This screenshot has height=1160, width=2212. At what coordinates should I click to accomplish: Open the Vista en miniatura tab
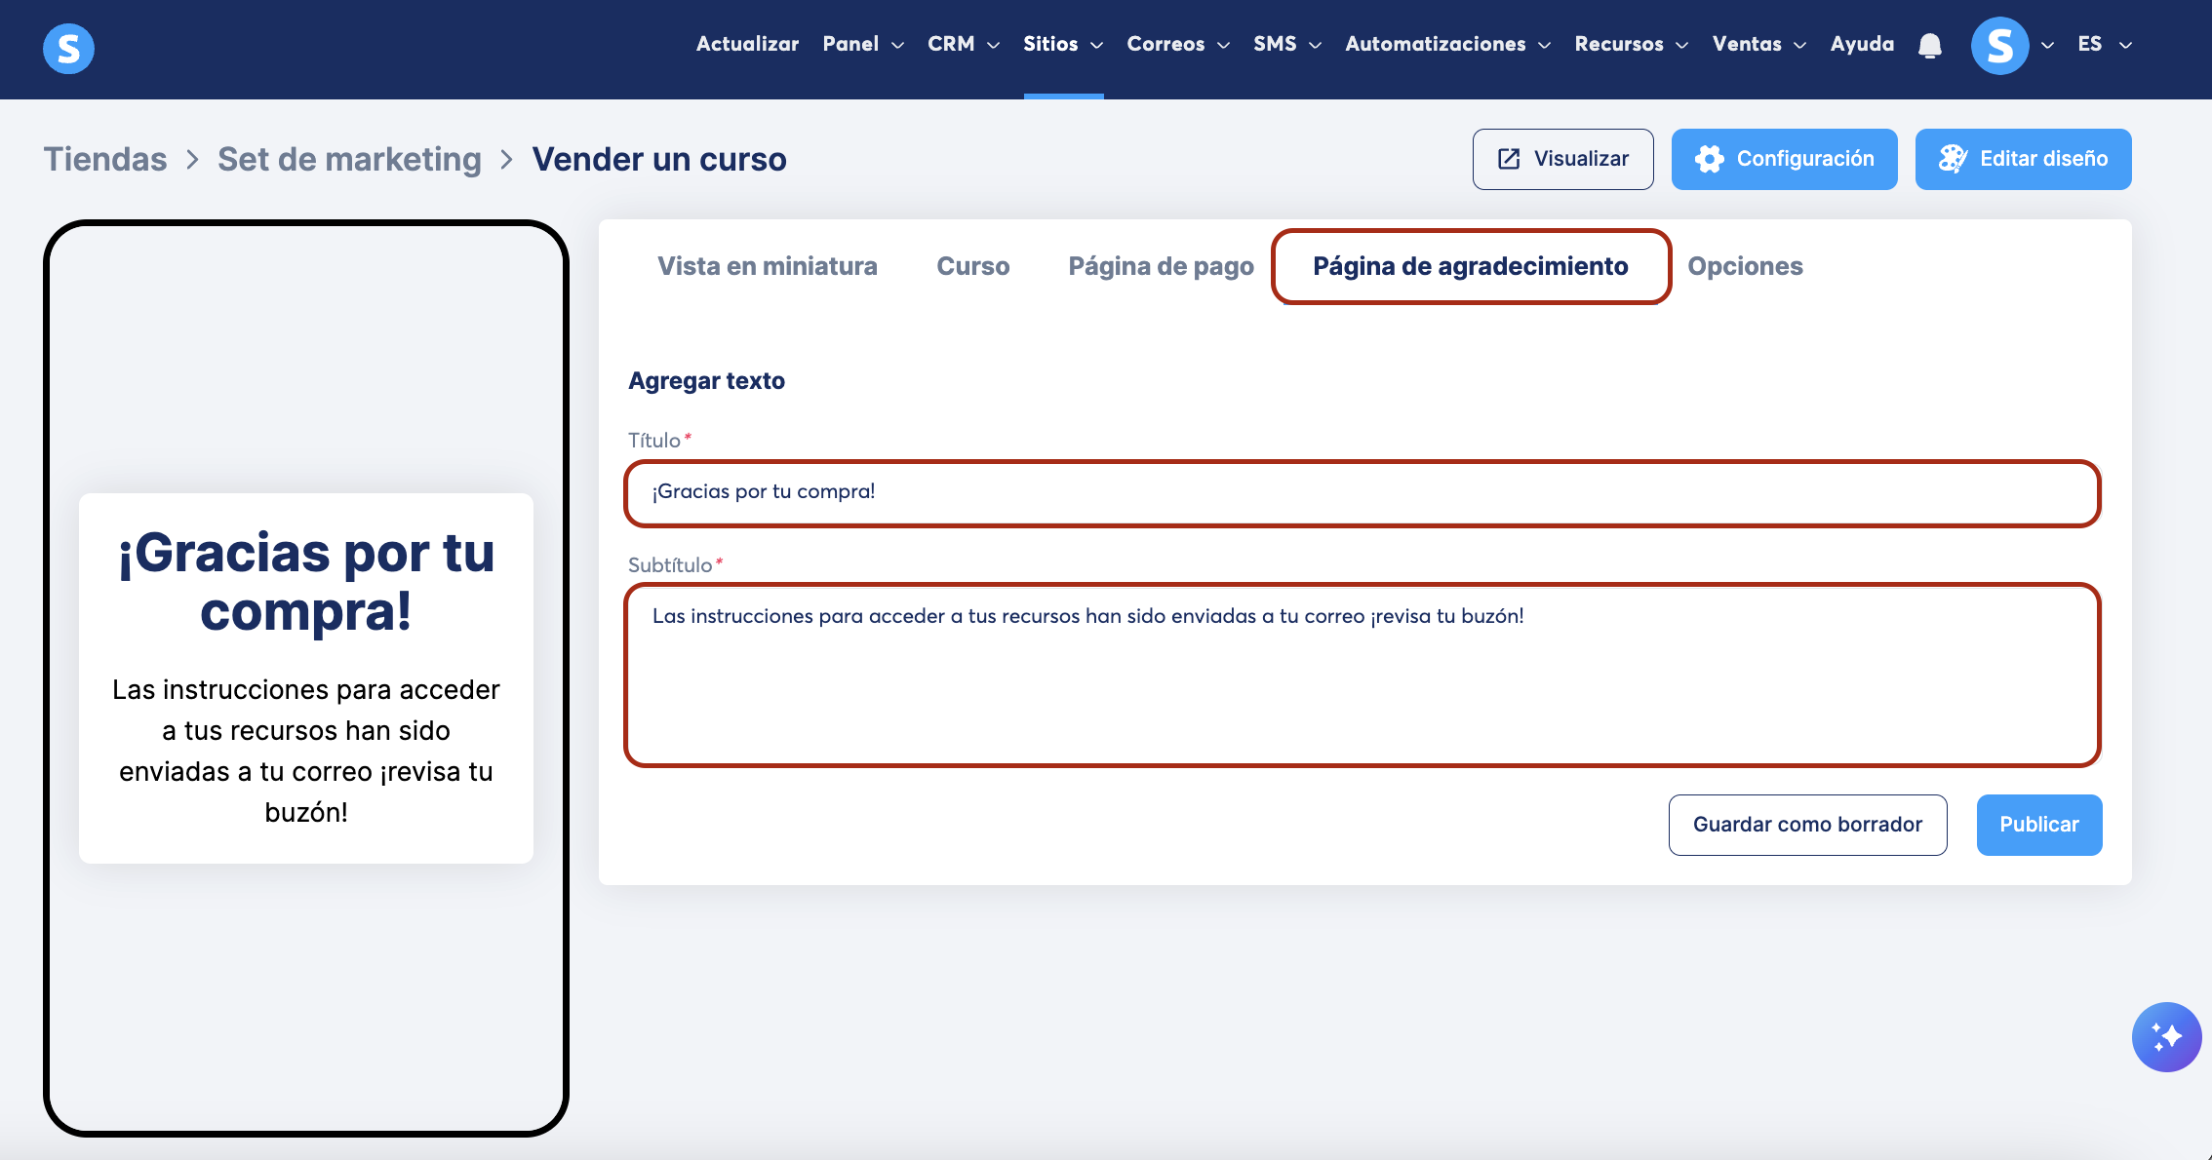767,266
